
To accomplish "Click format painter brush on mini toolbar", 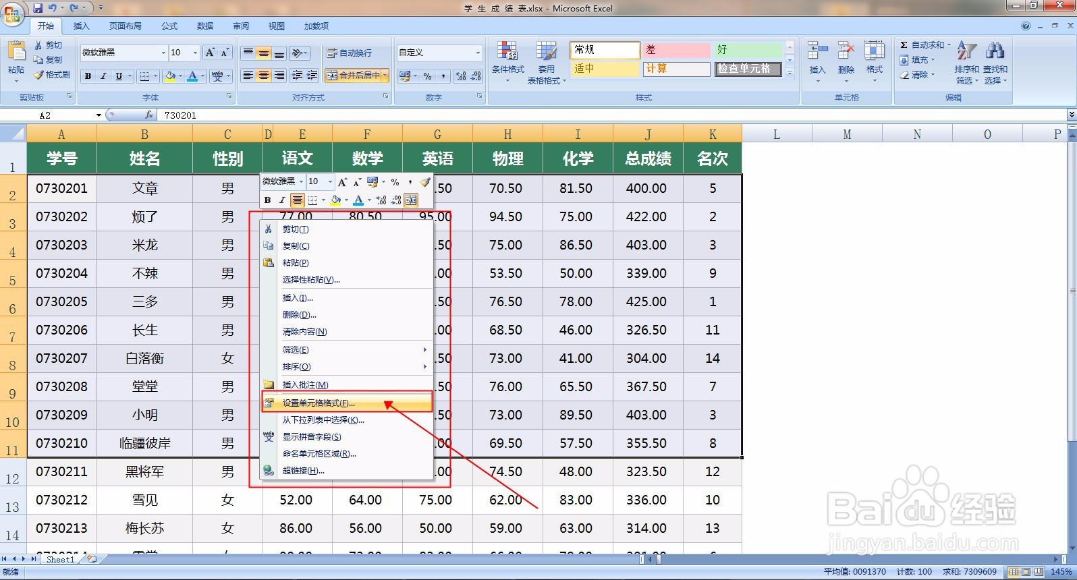I will coord(424,182).
